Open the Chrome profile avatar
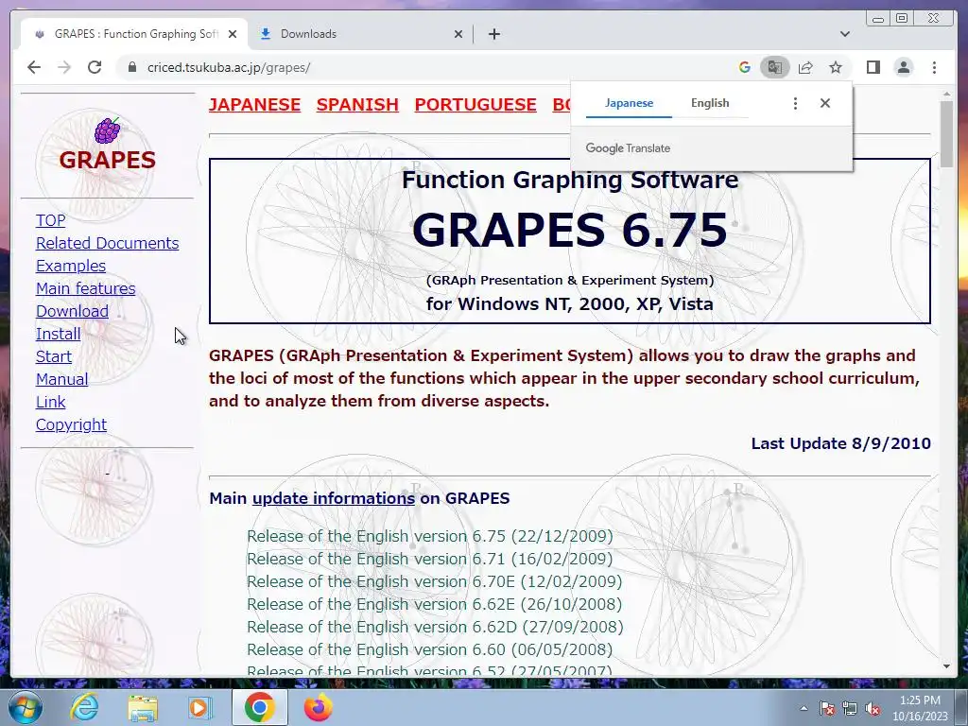Screen dimensions: 968x726 (903, 67)
